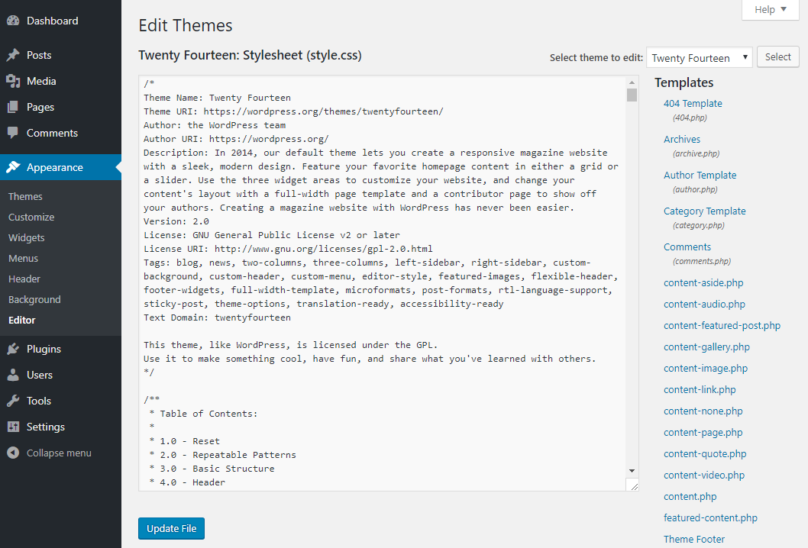The image size is (808, 548).
Task: Open the Theme Footer template link
Action: [x=694, y=540]
